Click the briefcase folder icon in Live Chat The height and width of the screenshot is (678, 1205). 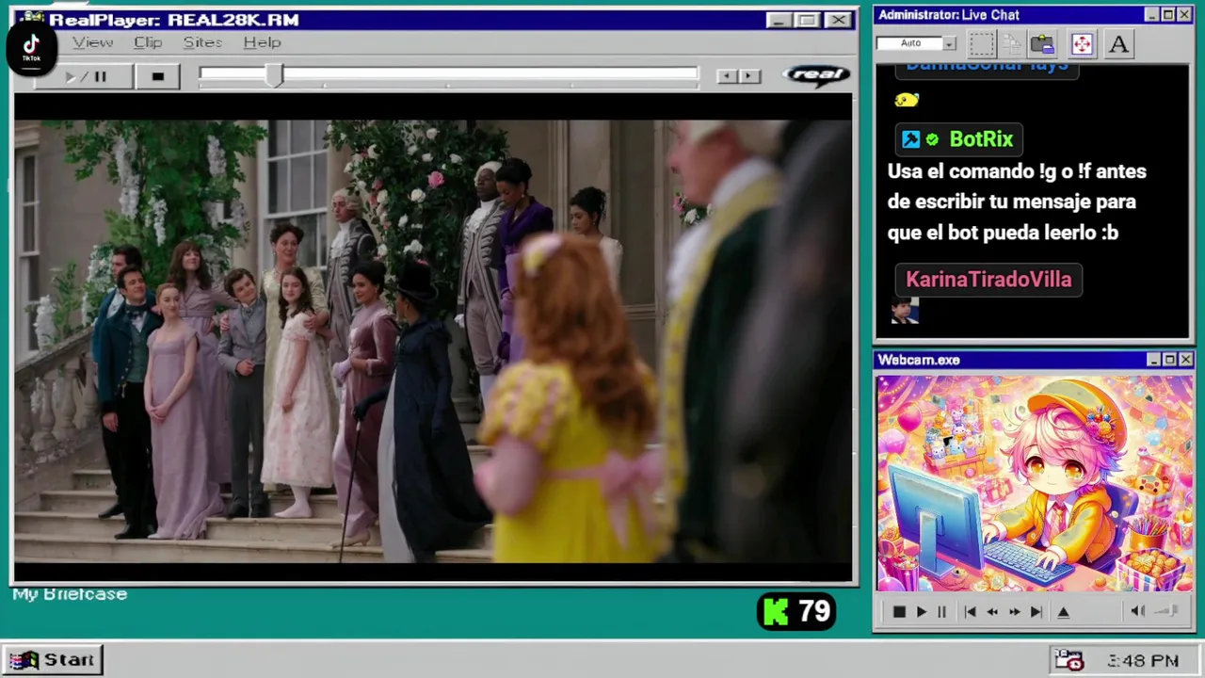pos(1042,44)
